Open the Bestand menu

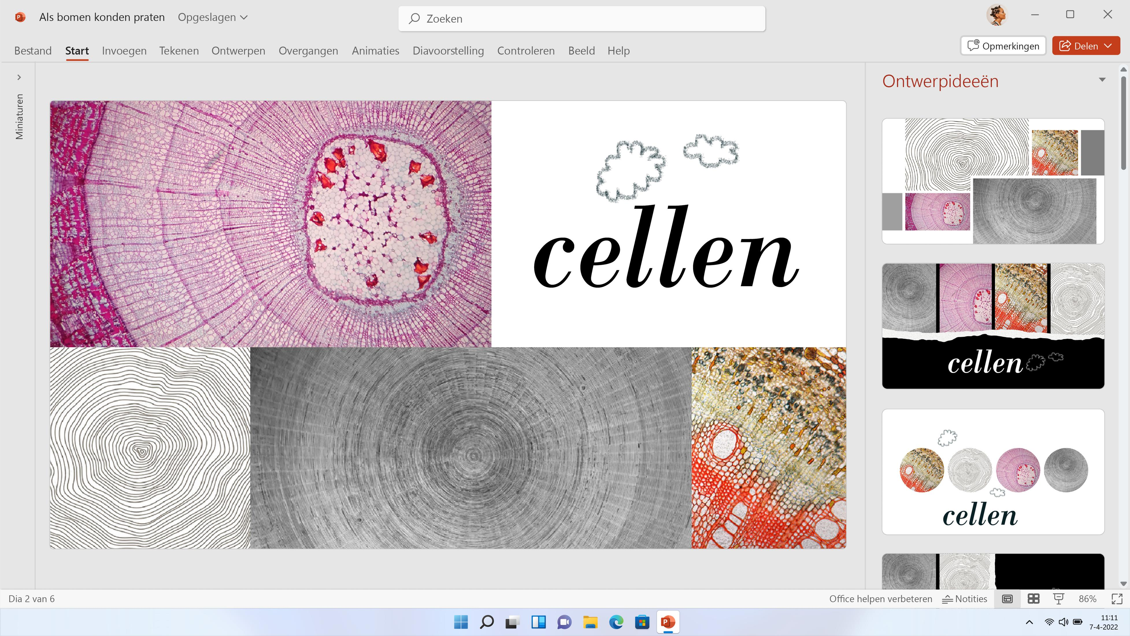click(x=33, y=51)
